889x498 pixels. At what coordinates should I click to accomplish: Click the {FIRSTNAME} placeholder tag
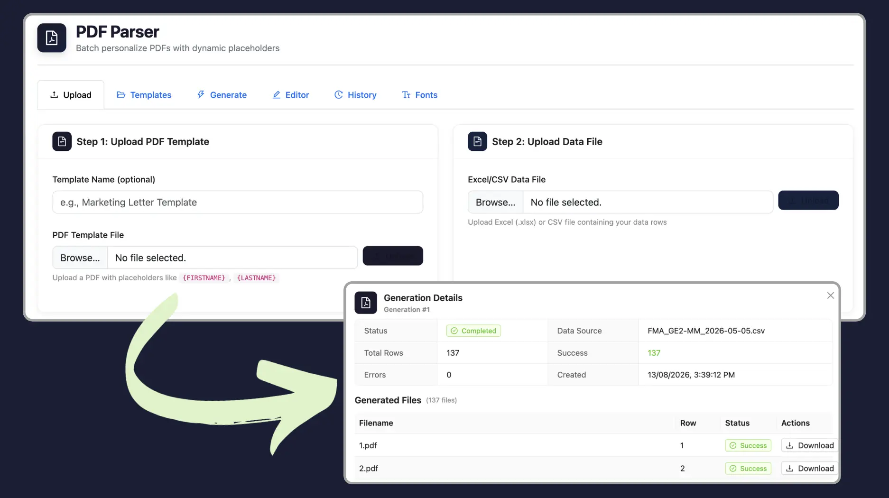pyautogui.click(x=204, y=278)
